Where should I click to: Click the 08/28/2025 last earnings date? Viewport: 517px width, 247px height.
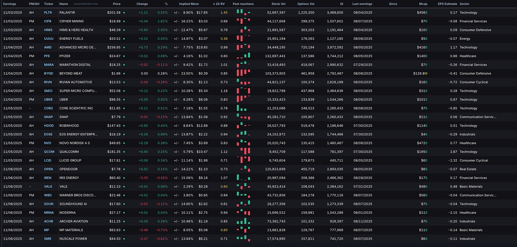[x=362, y=178]
